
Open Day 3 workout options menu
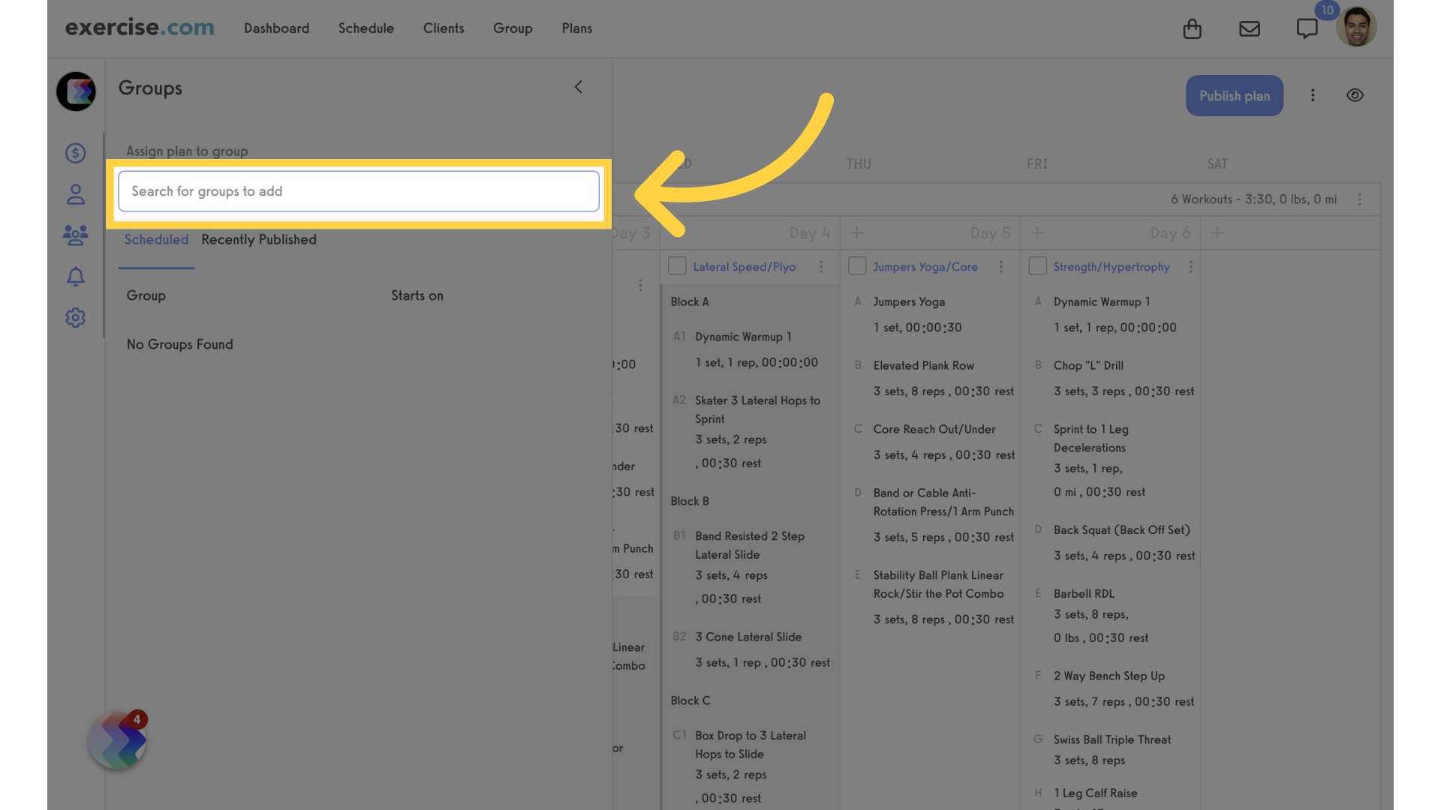(x=640, y=285)
